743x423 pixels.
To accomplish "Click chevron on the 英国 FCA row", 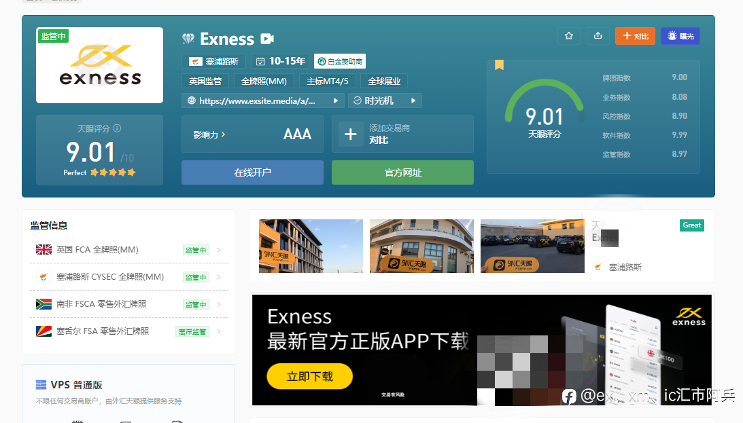I will click(219, 250).
